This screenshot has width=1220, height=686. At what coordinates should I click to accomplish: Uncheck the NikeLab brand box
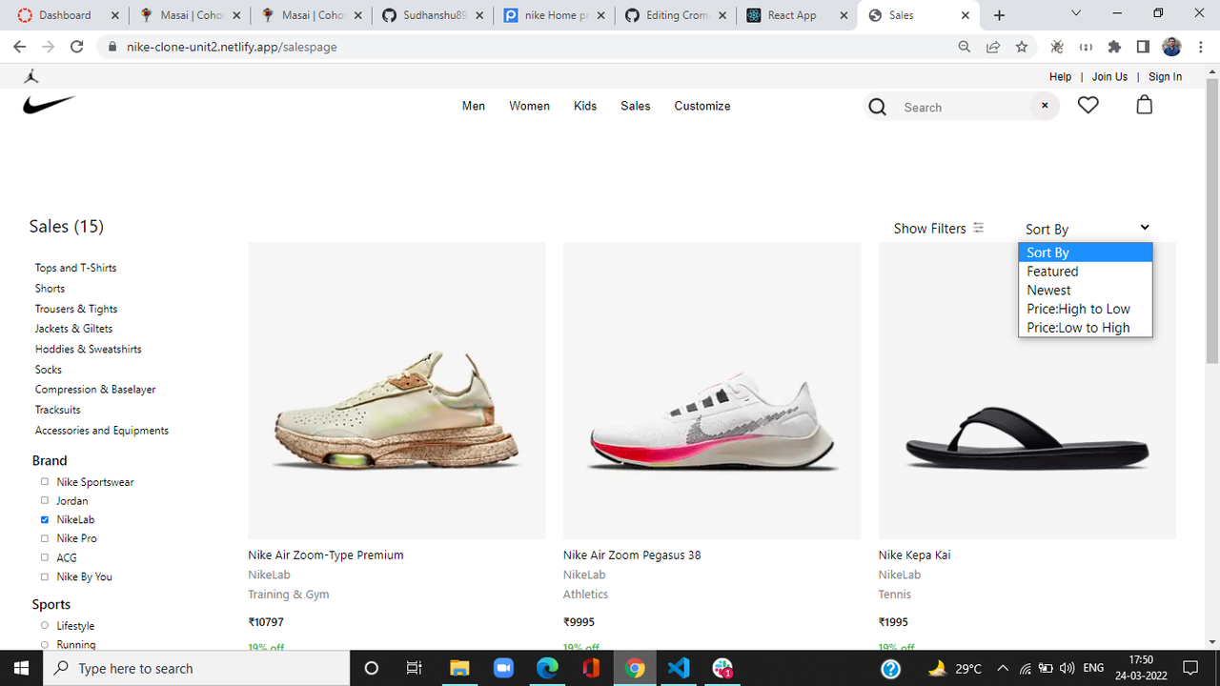click(44, 519)
